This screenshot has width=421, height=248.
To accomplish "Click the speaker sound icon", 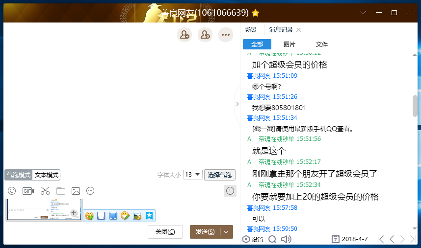I will pyautogui.click(x=286, y=239).
